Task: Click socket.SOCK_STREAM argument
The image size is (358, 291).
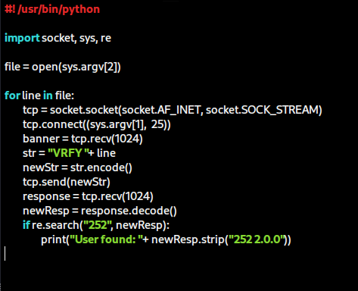Action: tap(263, 110)
